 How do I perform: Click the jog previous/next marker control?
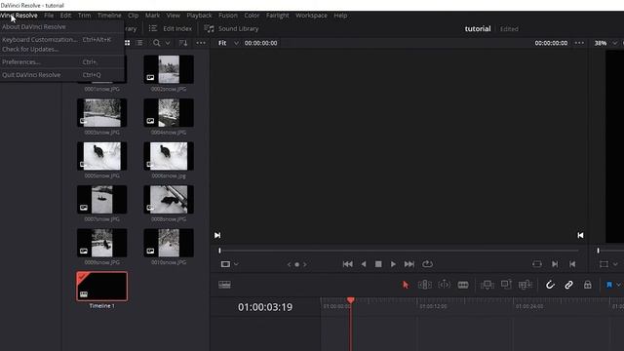296,264
